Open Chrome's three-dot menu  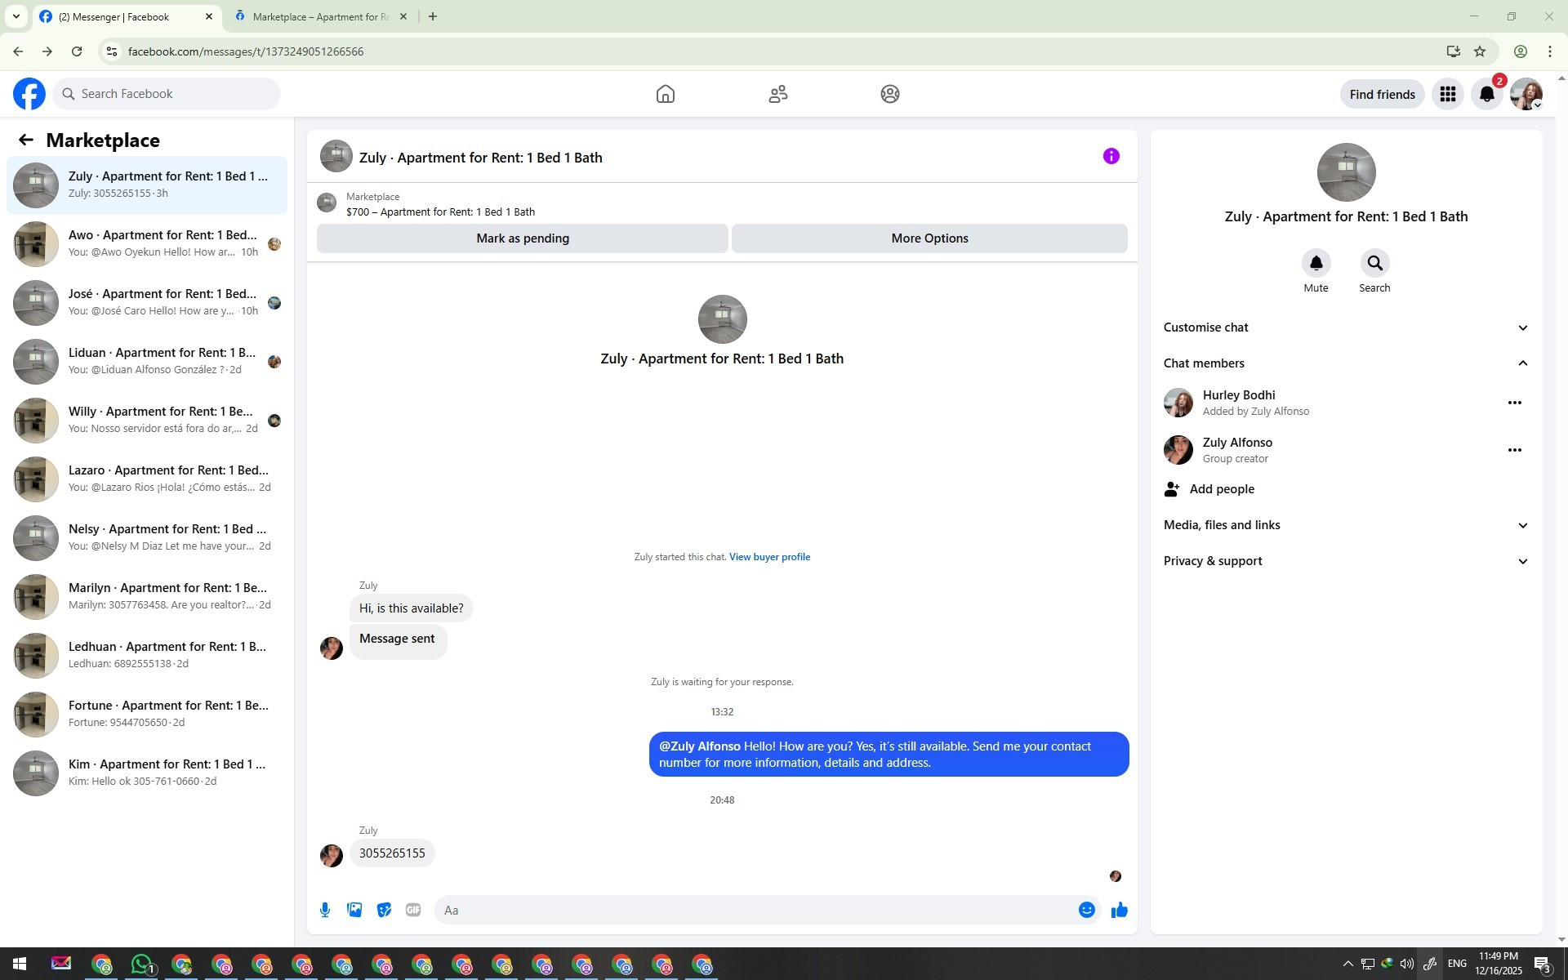coord(1550,51)
